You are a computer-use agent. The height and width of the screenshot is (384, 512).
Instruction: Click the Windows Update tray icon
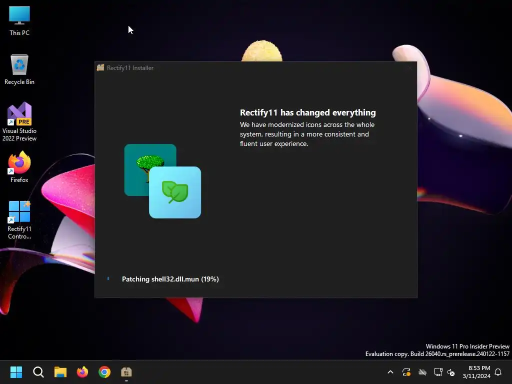pos(406,372)
